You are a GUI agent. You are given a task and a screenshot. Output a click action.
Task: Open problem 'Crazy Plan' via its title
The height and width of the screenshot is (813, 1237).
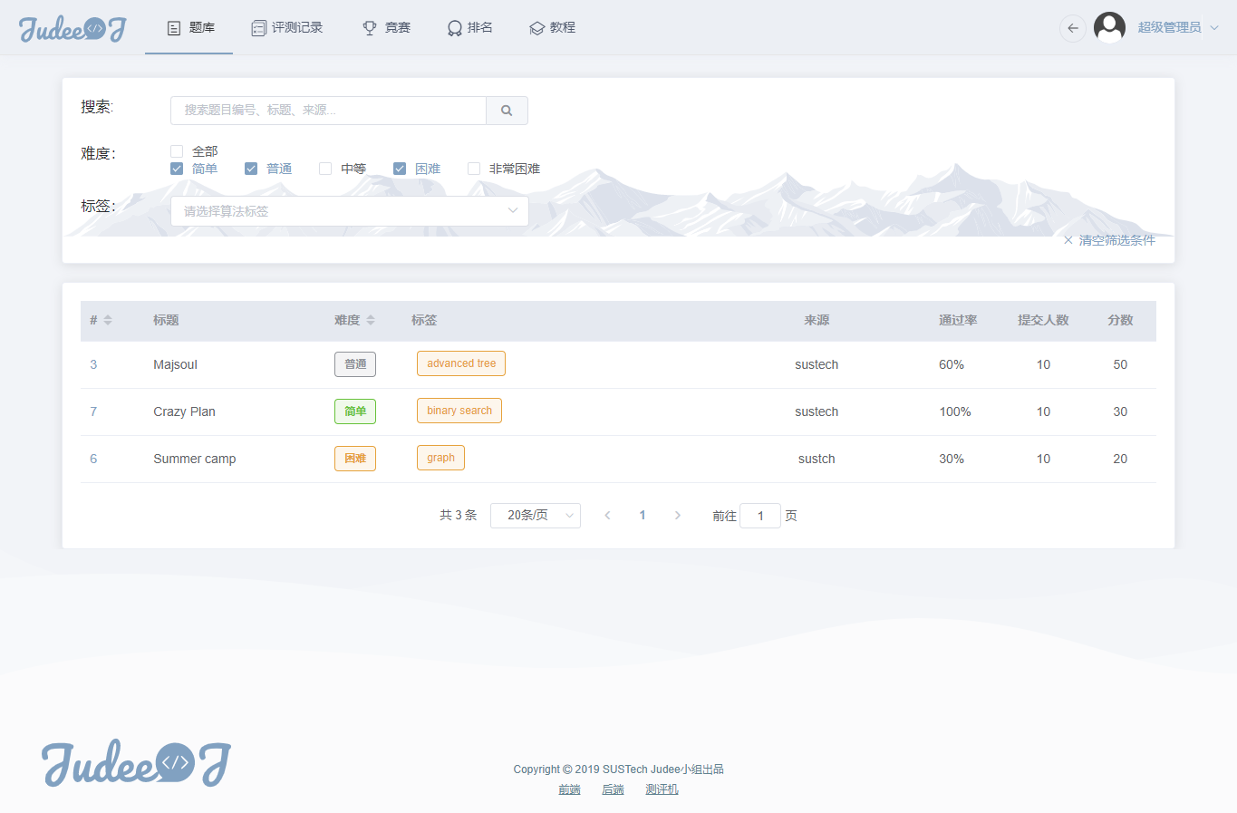[x=184, y=411]
